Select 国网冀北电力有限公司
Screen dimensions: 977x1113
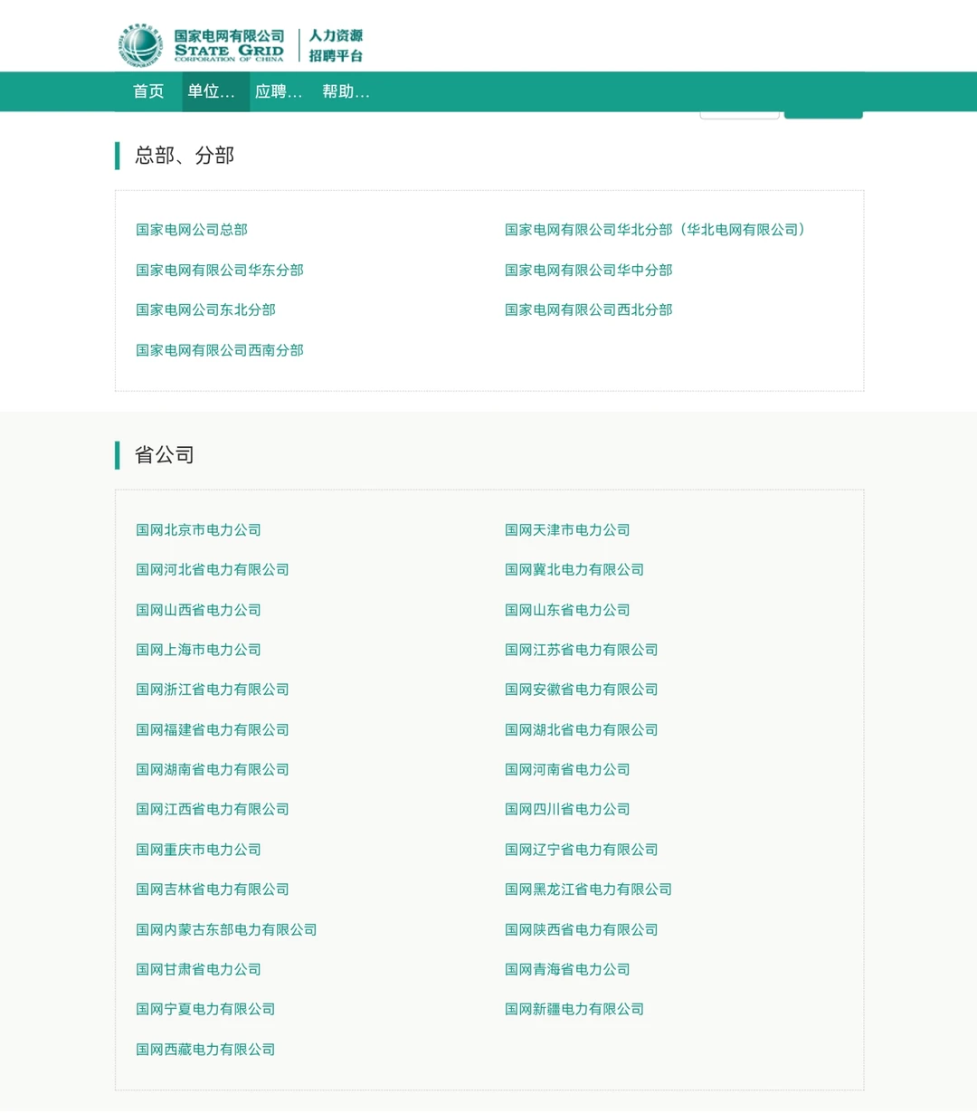[574, 569]
